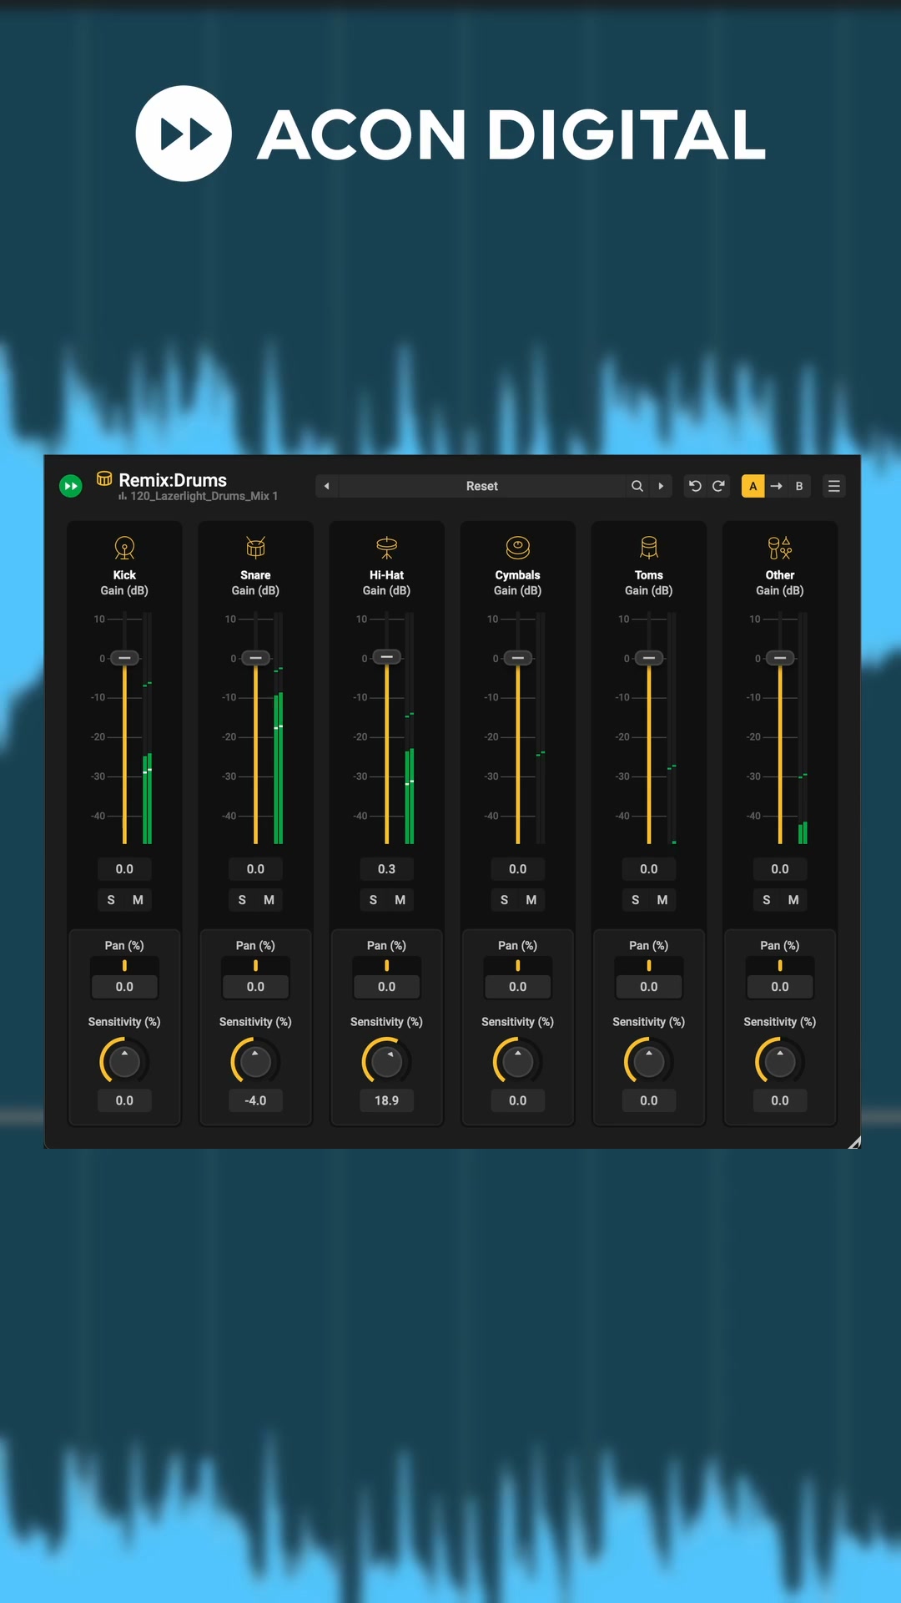Click the Cymbals icon

click(x=518, y=548)
